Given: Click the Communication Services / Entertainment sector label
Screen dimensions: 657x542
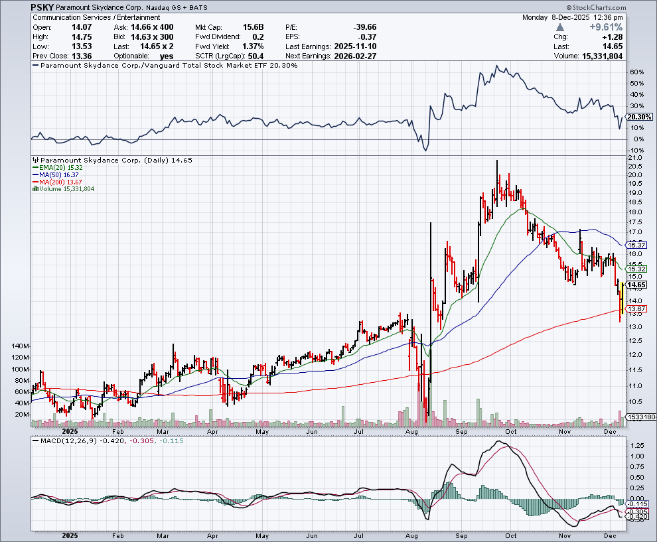Looking at the screenshot, I should pyautogui.click(x=96, y=17).
